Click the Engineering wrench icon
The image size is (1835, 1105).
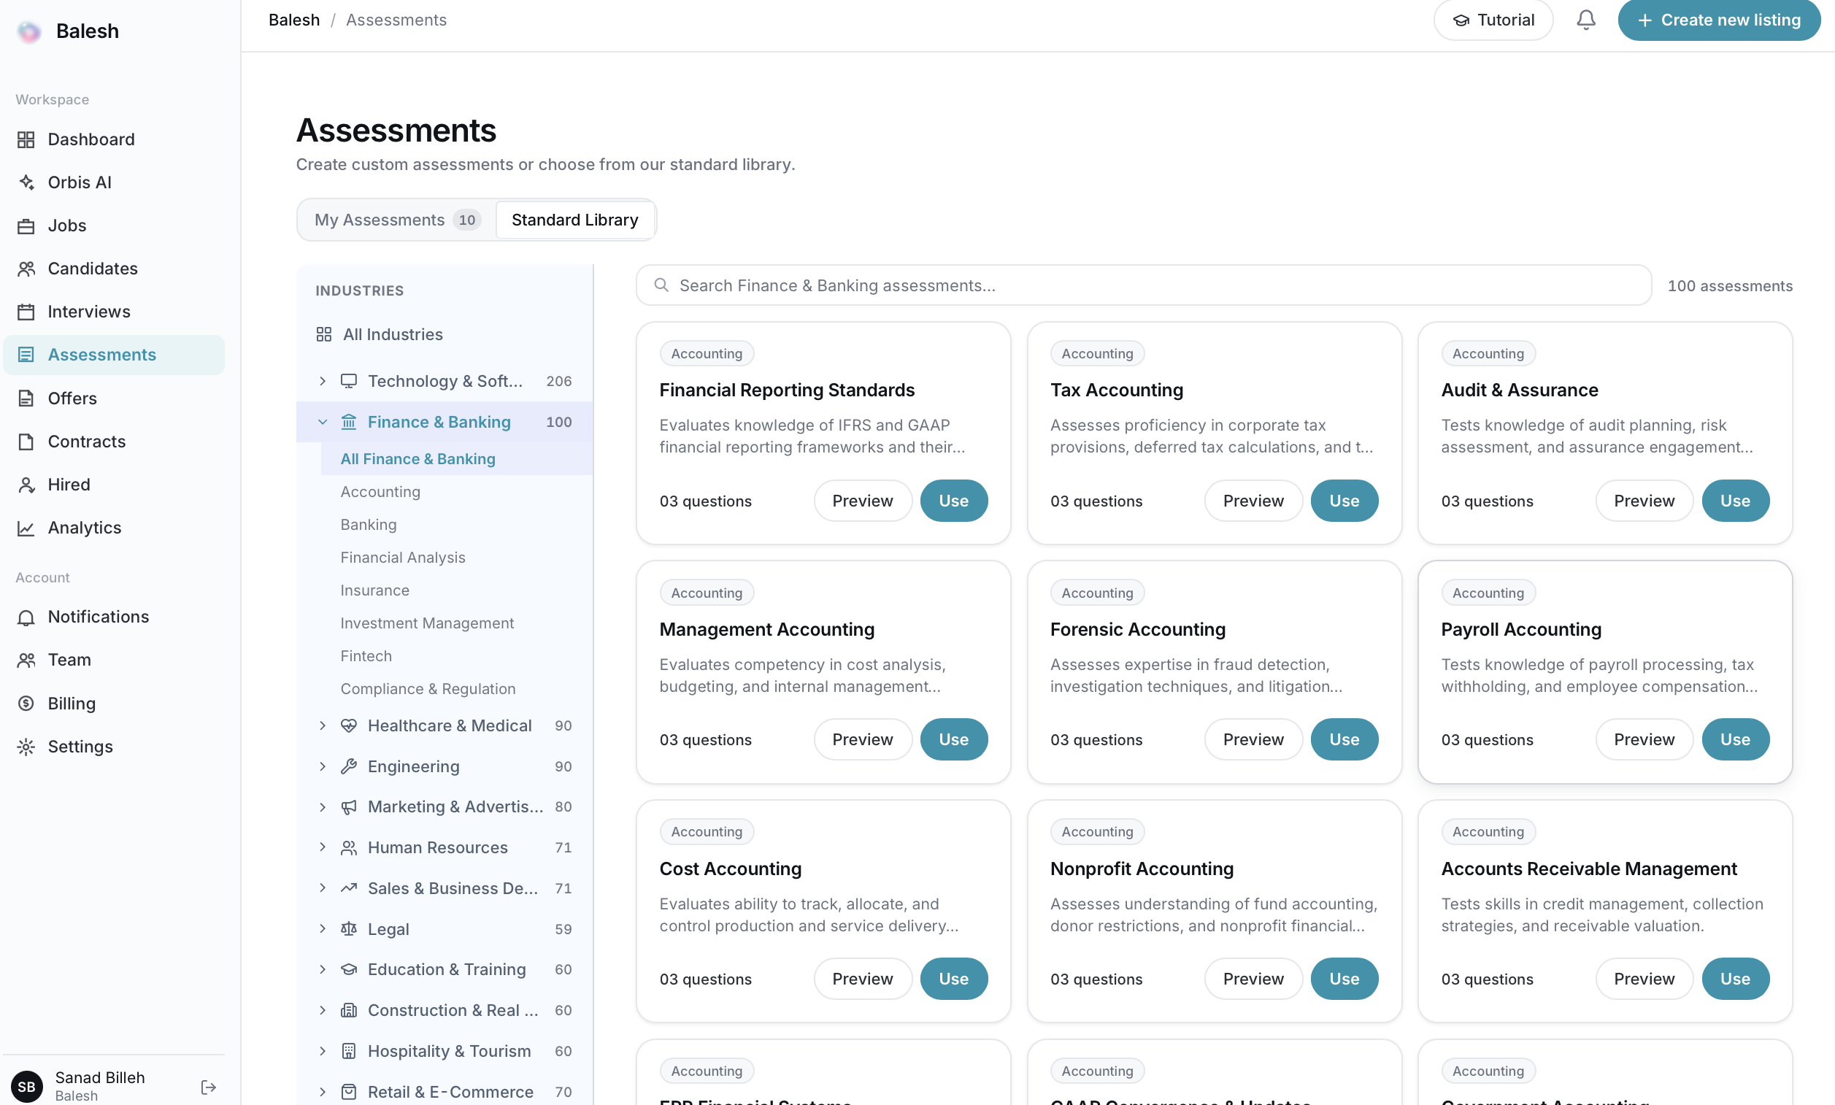click(x=348, y=767)
